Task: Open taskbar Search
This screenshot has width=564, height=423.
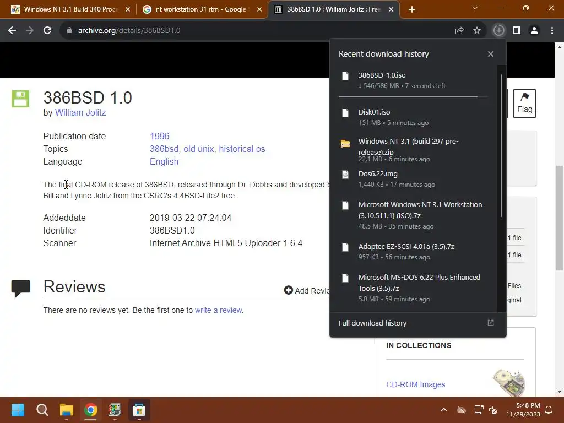Action: point(42,410)
